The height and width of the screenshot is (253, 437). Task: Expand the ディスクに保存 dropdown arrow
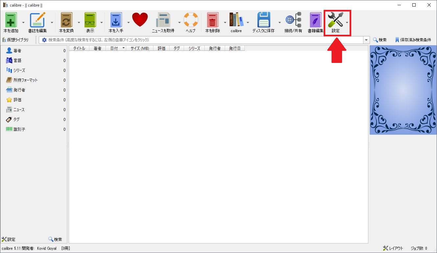(x=280, y=22)
